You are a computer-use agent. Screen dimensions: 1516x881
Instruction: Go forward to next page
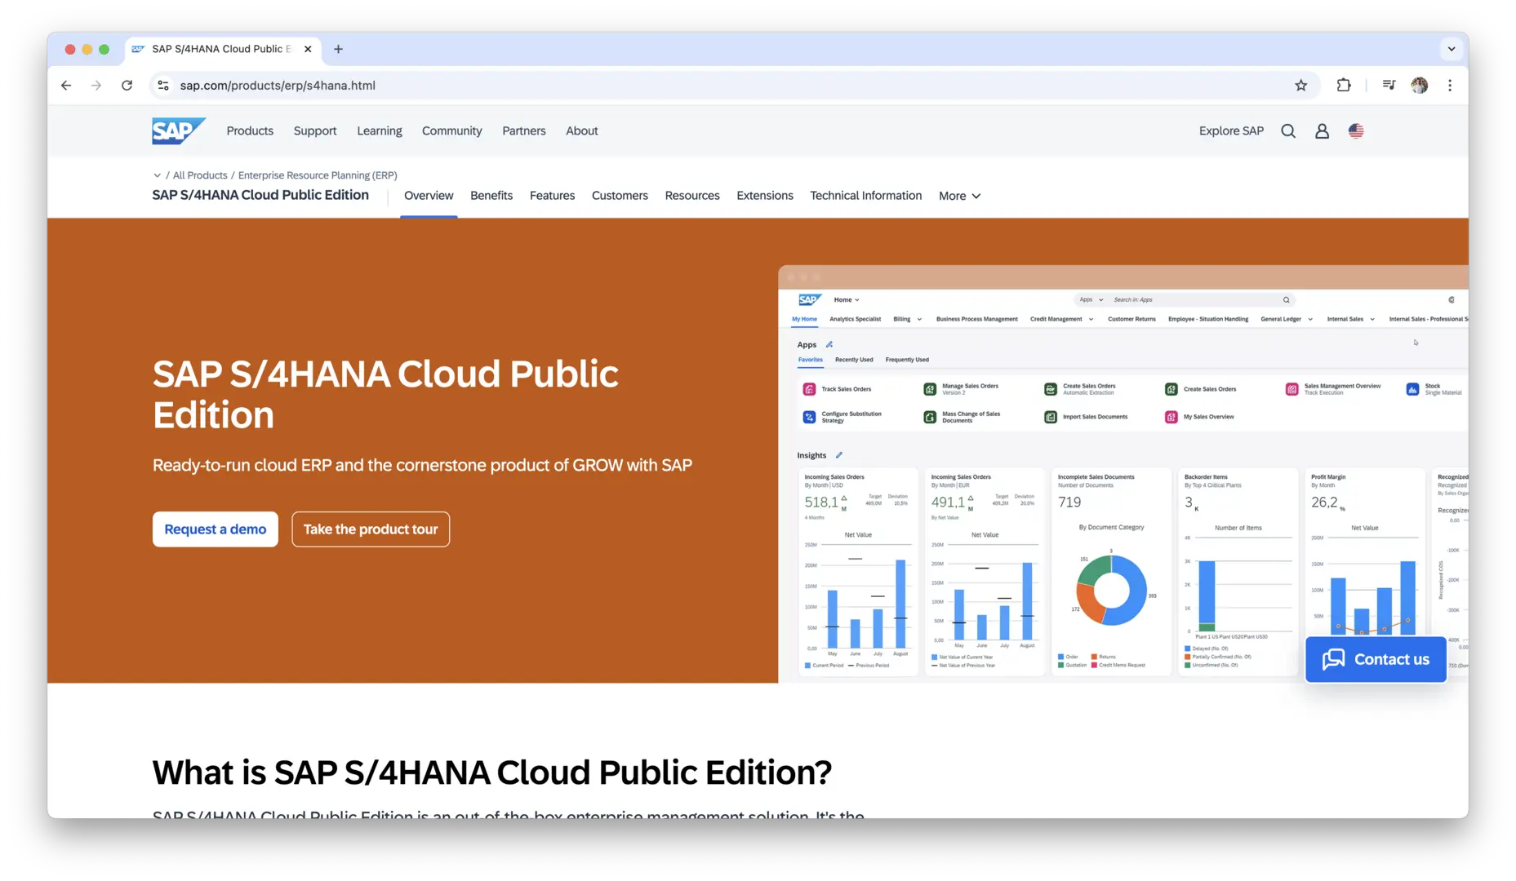click(96, 85)
